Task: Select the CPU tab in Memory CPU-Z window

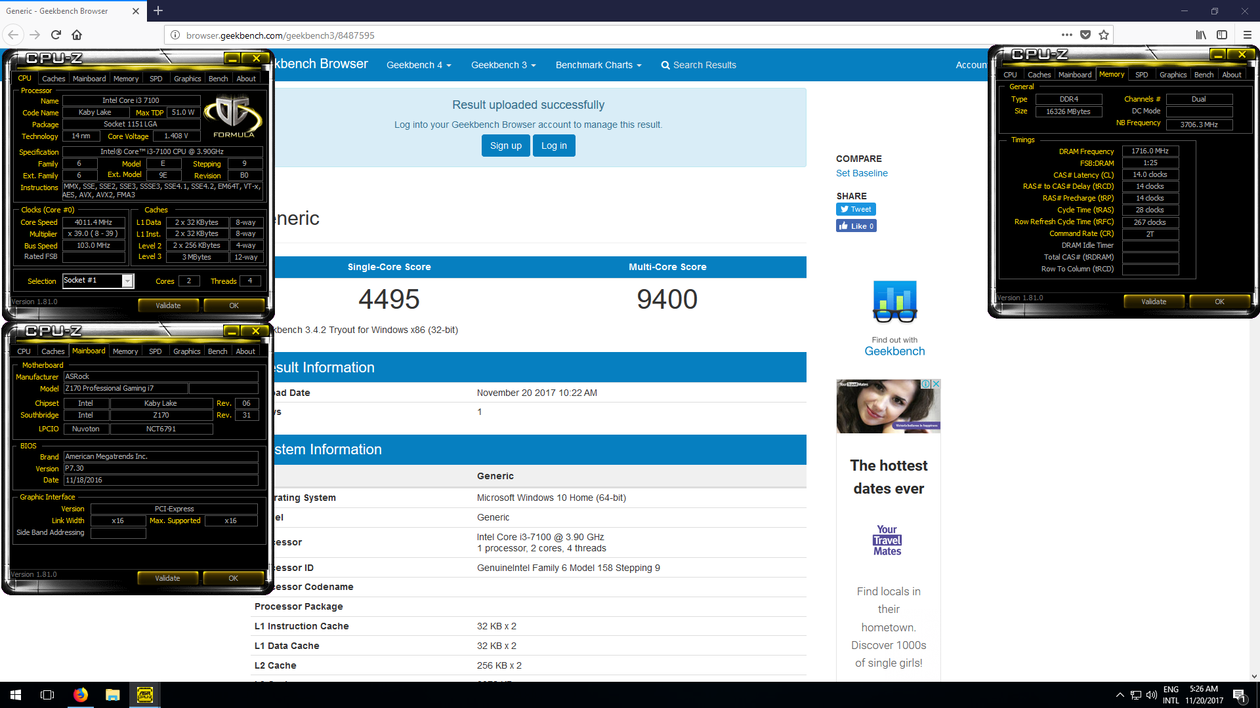Action: (x=1011, y=75)
